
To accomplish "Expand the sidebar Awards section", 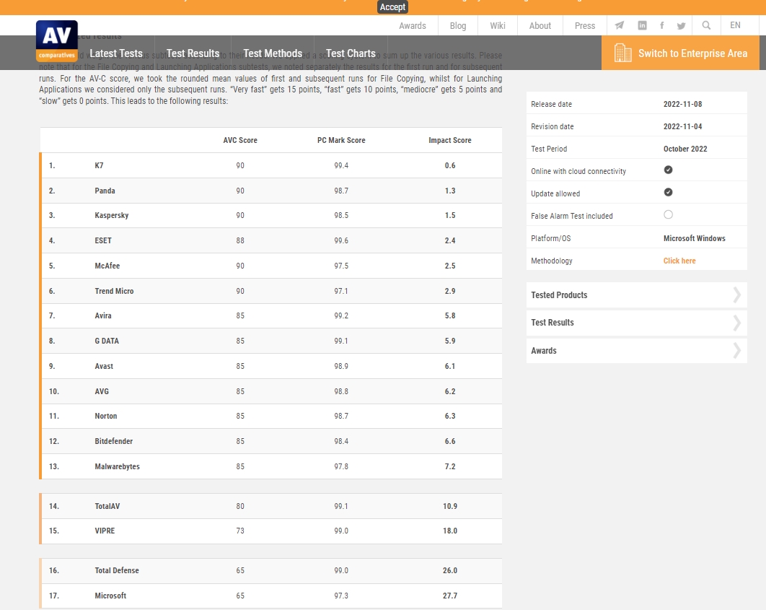I will (637, 350).
